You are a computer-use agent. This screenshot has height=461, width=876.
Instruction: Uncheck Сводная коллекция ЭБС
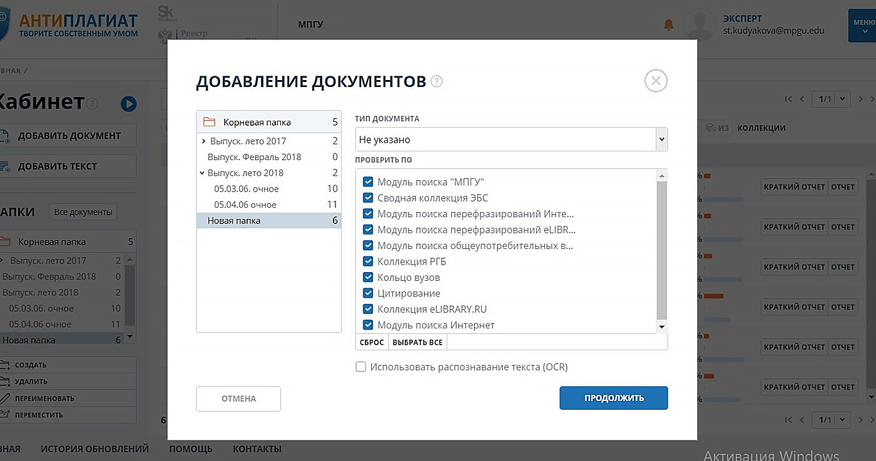click(368, 198)
